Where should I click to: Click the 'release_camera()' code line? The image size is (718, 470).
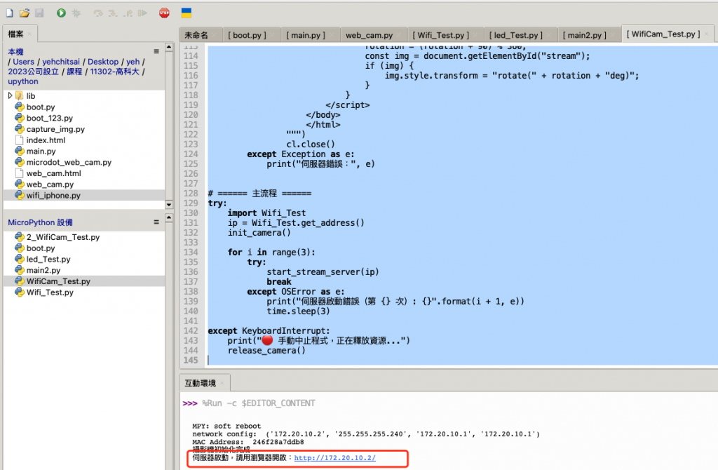pyautogui.click(x=266, y=351)
